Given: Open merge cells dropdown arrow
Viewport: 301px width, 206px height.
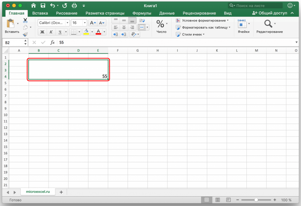Looking at the screenshot, I should click(x=147, y=27).
